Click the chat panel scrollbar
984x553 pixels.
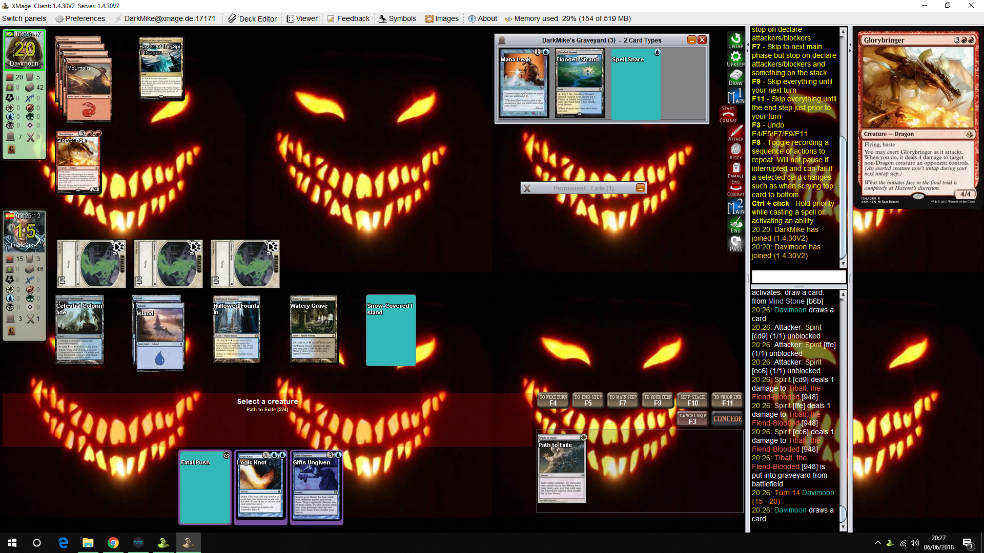click(843, 148)
